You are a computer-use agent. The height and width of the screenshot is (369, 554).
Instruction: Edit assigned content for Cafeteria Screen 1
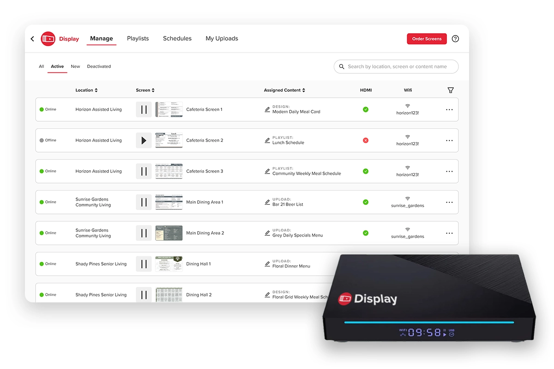click(x=267, y=109)
